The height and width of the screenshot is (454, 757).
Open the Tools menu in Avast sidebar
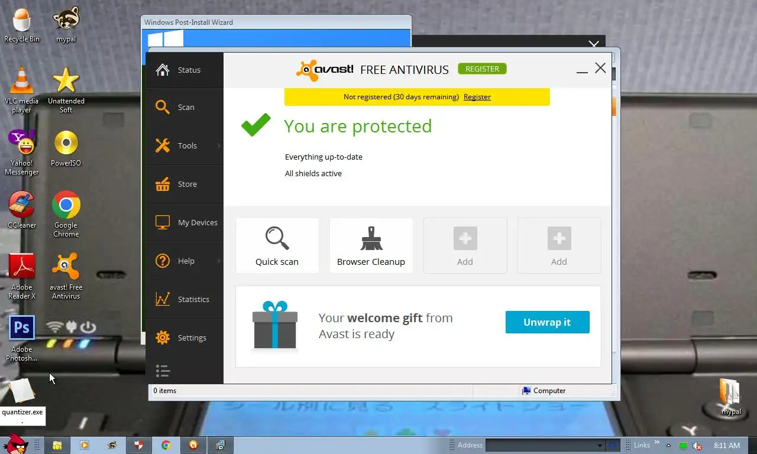click(185, 145)
